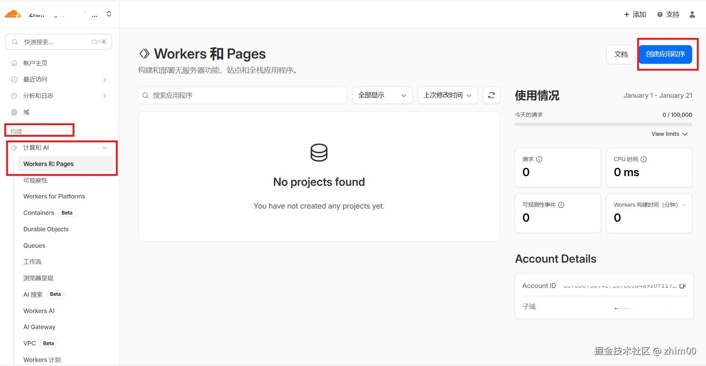The width and height of the screenshot is (706, 366).
Task: Select Workers AI in sidebar
Action: click(x=39, y=311)
